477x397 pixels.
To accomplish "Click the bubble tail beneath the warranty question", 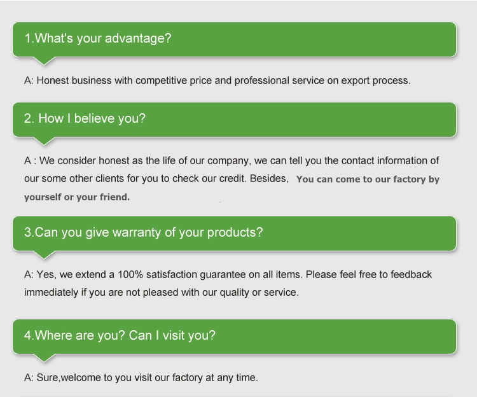I will click(44, 254).
